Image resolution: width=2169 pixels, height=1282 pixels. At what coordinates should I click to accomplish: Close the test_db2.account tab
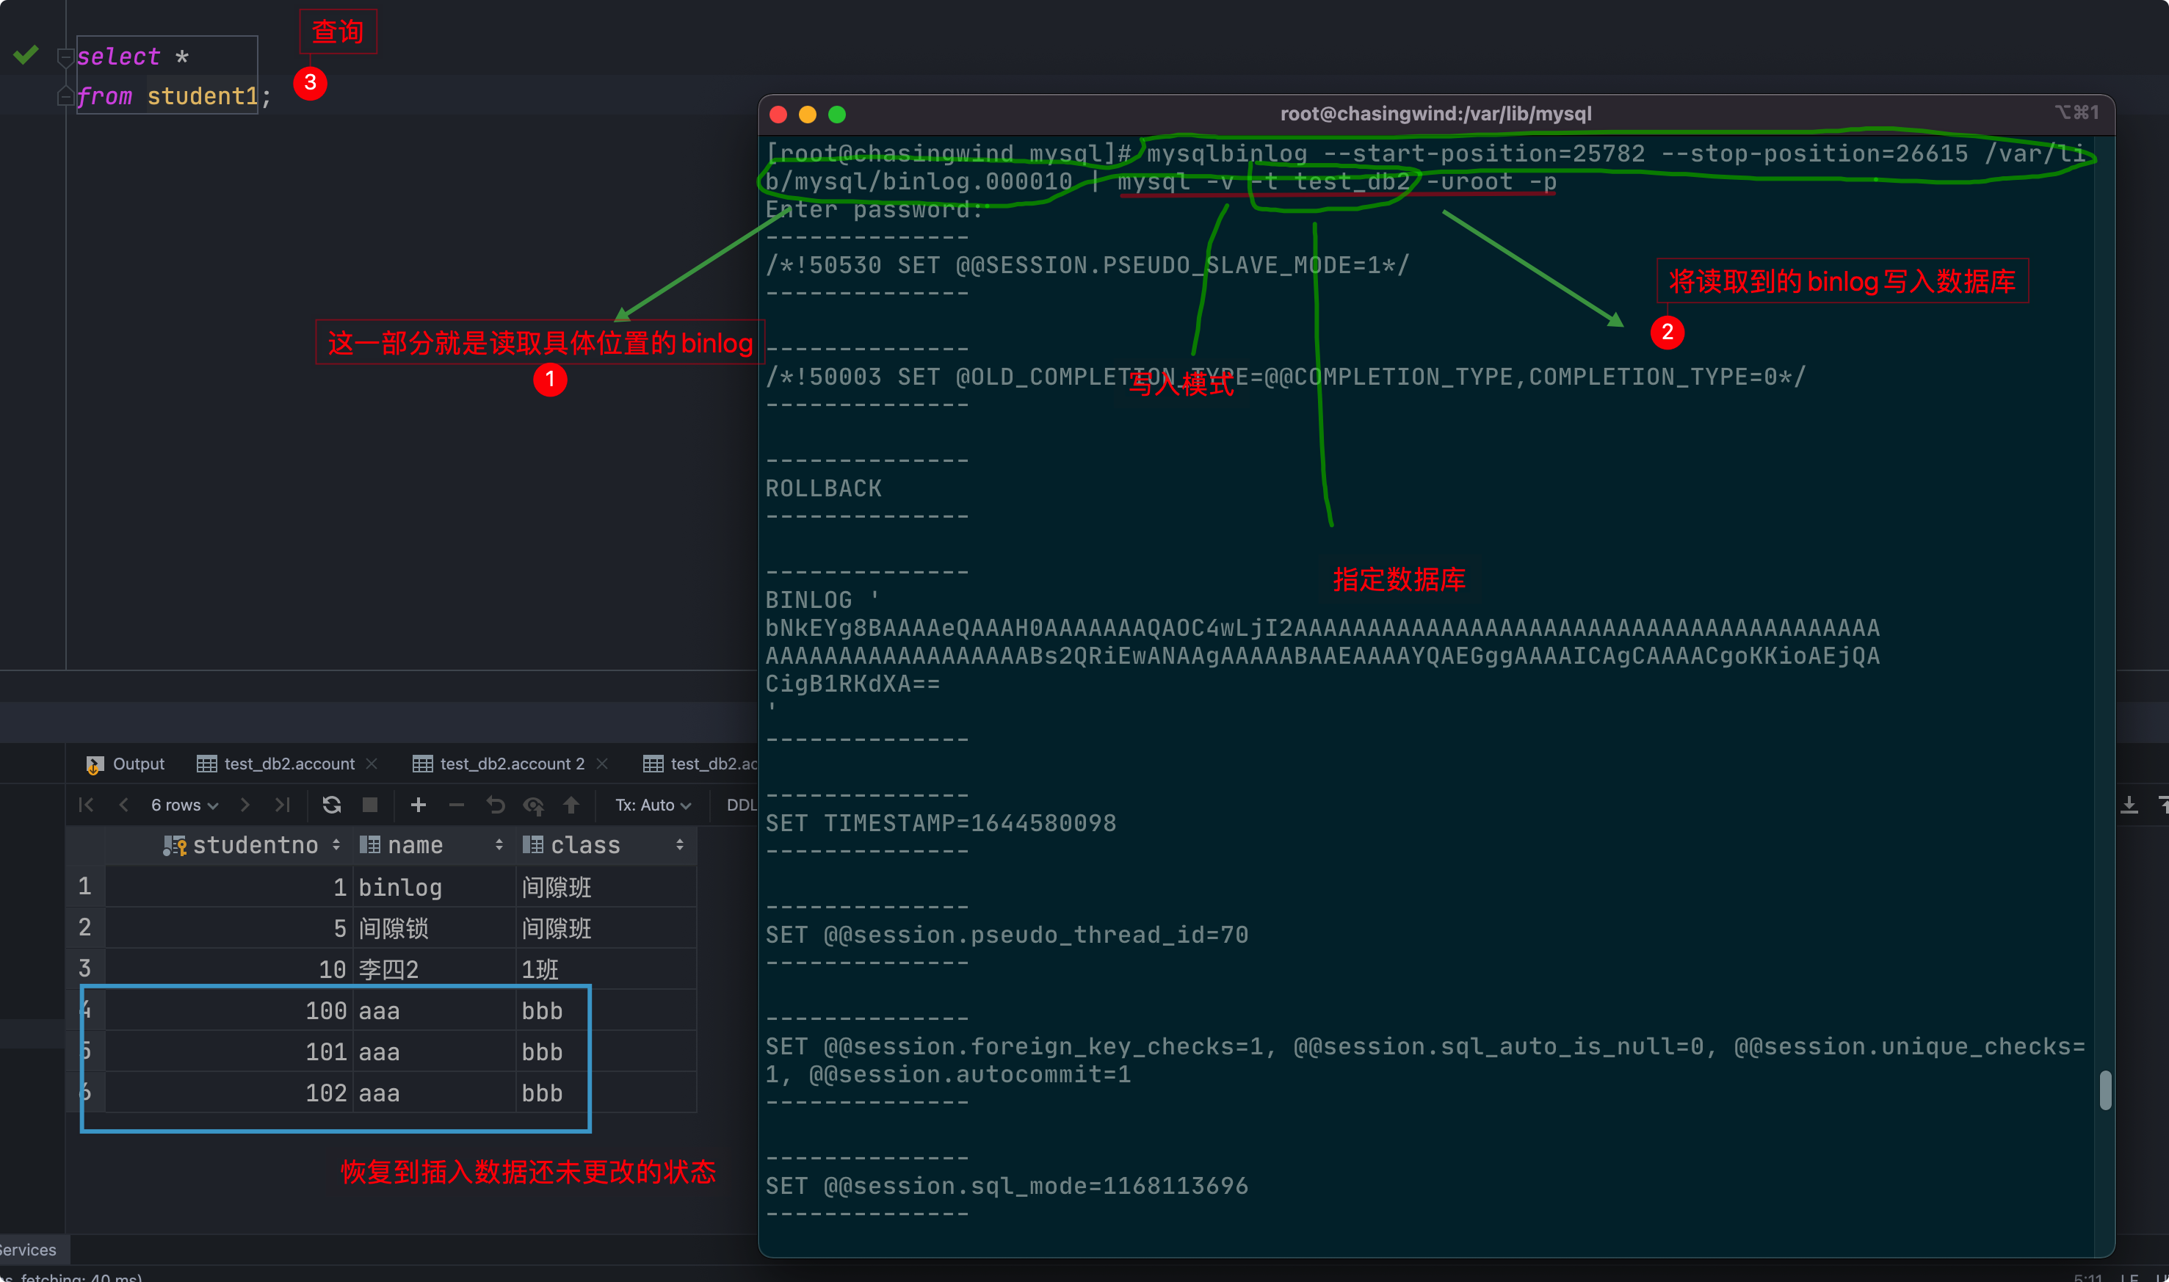[x=372, y=764]
